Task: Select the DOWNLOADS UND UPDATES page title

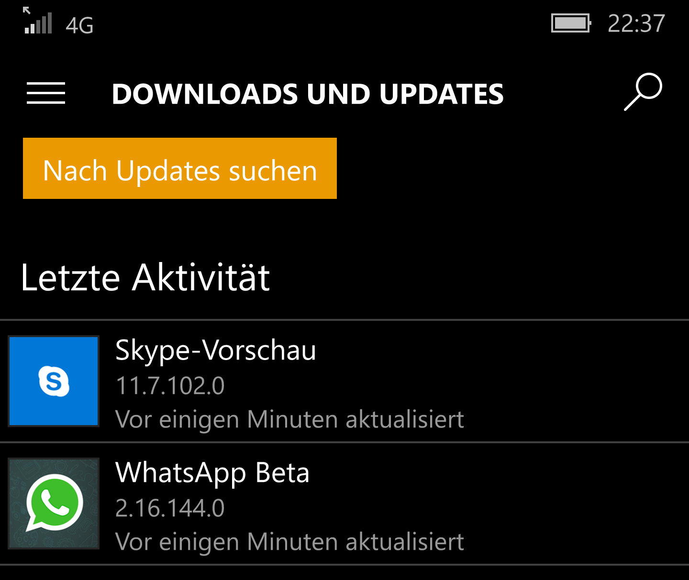Action: [308, 94]
